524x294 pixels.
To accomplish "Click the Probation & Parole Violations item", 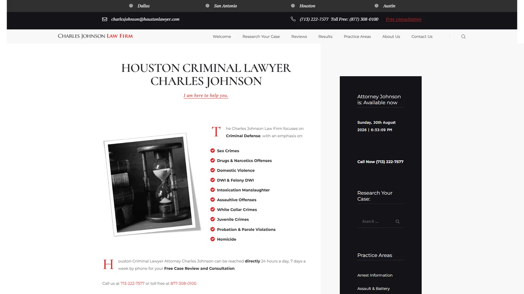I will [x=246, y=229].
